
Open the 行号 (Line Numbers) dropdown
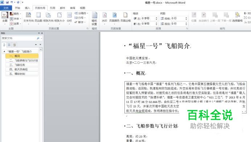point(80,18)
